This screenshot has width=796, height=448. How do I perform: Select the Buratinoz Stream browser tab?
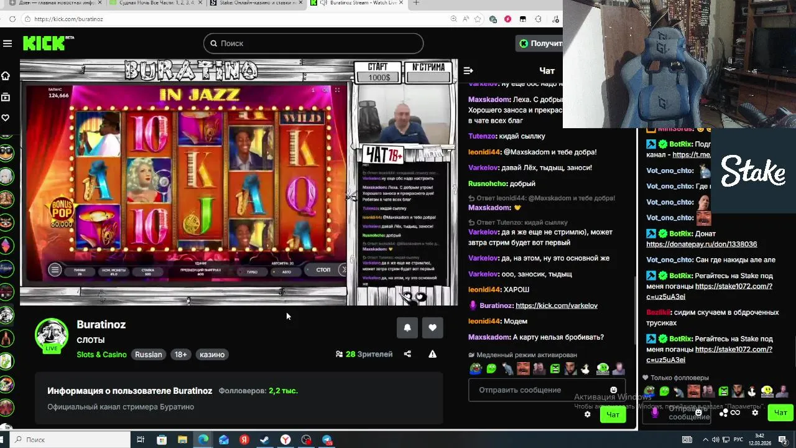tap(356, 3)
